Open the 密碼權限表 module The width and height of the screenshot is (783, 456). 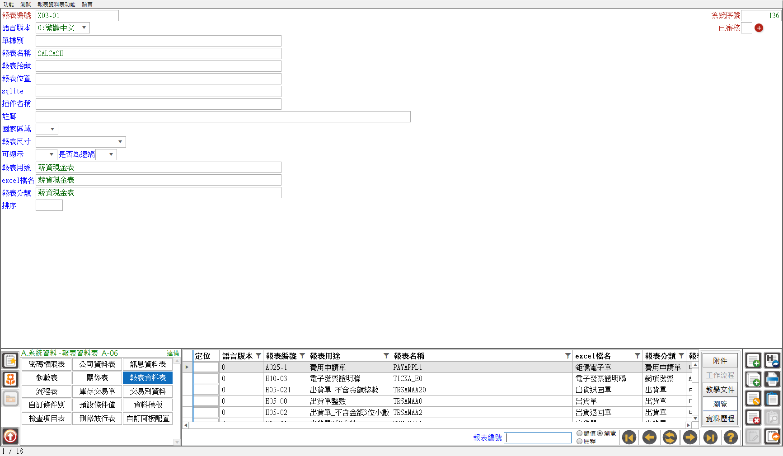47,364
